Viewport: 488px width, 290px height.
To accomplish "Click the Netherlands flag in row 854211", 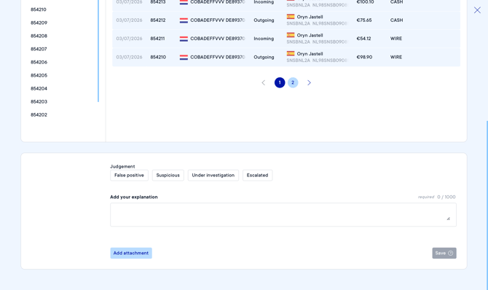I will click(184, 39).
